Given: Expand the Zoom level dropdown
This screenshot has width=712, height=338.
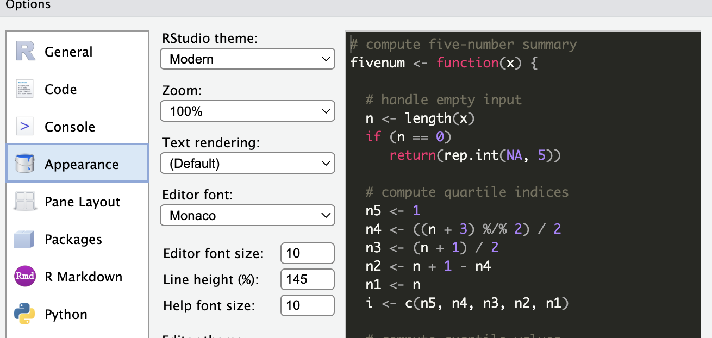Looking at the screenshot, I should tap(247, 111).
